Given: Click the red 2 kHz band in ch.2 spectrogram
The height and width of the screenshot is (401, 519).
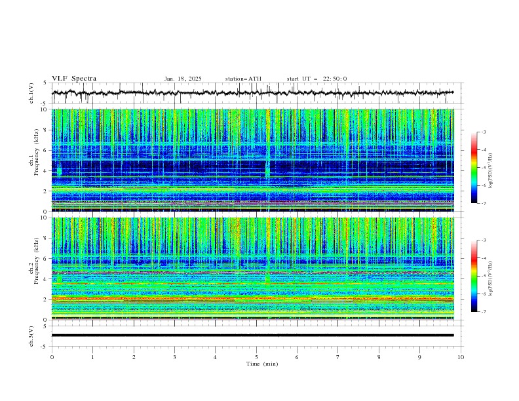Looking at the screenshot, I should pos(252,299).
